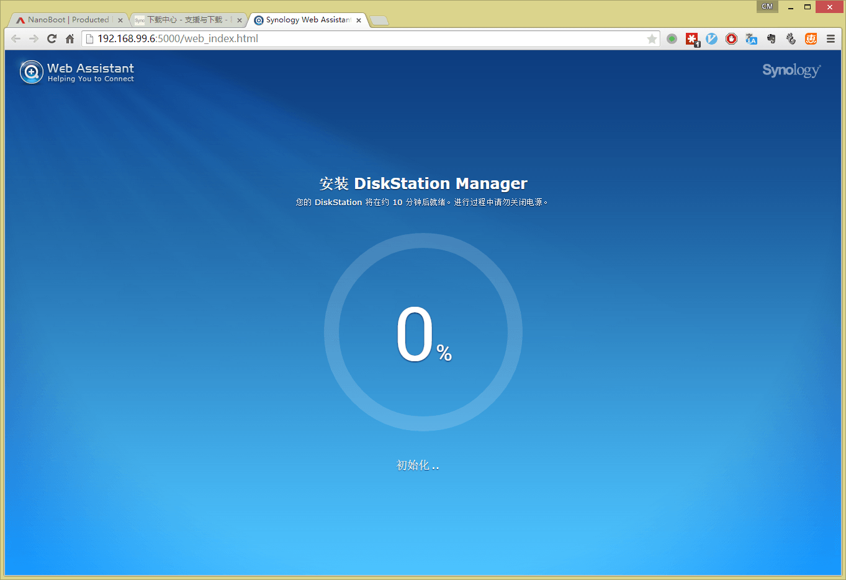Click the Google Translate extension icon
Screen dimensions: 846x580
tap(751, 39)
